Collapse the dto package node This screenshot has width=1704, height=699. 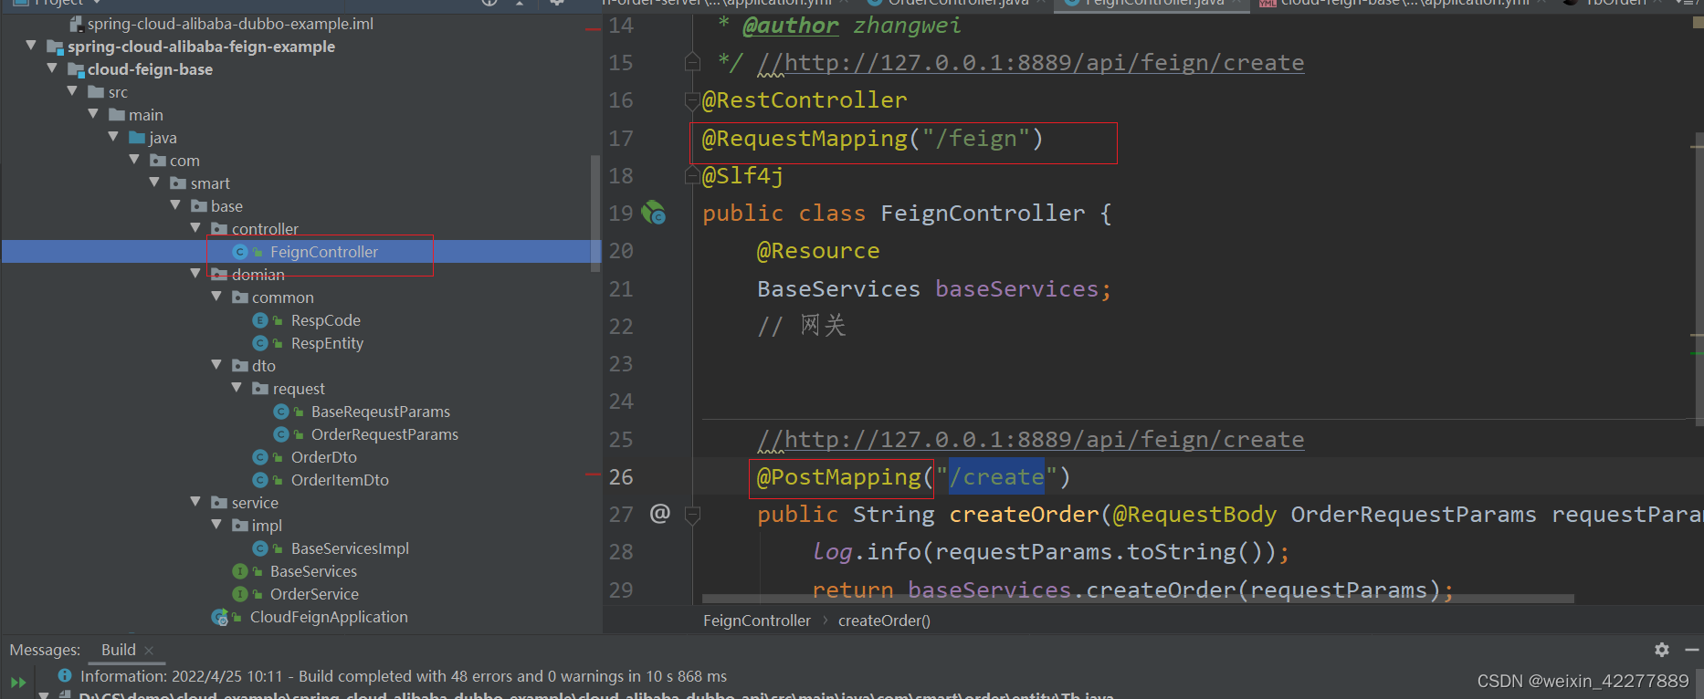coord(216,365)
